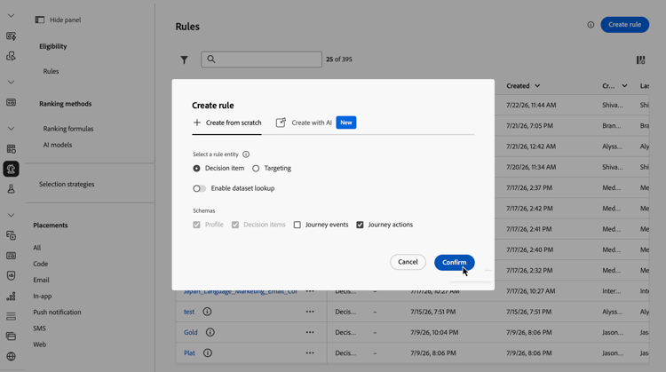Click info icon next to Plat rule
666x372 pixels.
pos(207,352)
